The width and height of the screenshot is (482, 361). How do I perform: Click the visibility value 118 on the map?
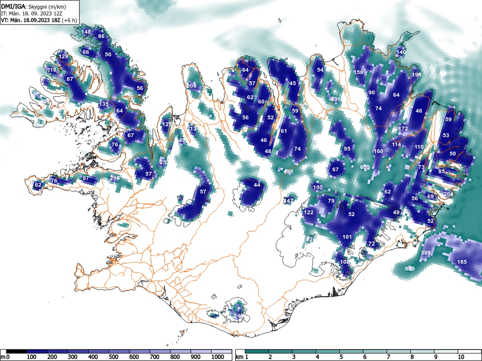point(52,70)
